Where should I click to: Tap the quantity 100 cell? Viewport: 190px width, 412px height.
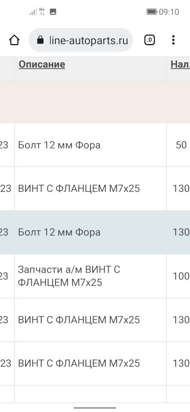pos(181,276)
